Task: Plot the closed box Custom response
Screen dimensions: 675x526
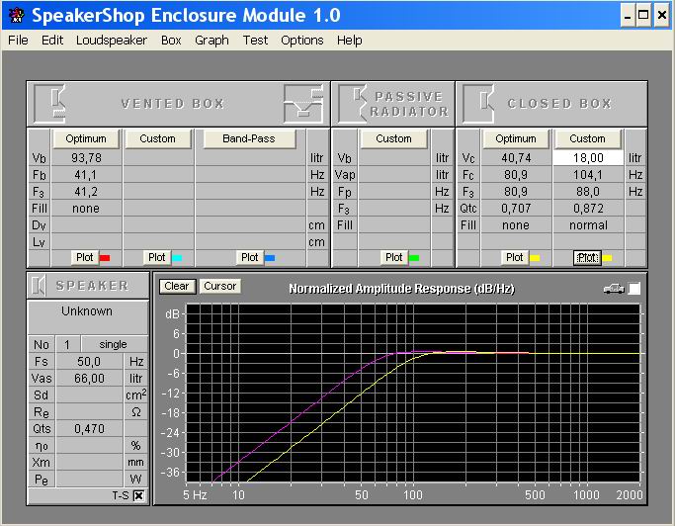Action: point(587,258)
